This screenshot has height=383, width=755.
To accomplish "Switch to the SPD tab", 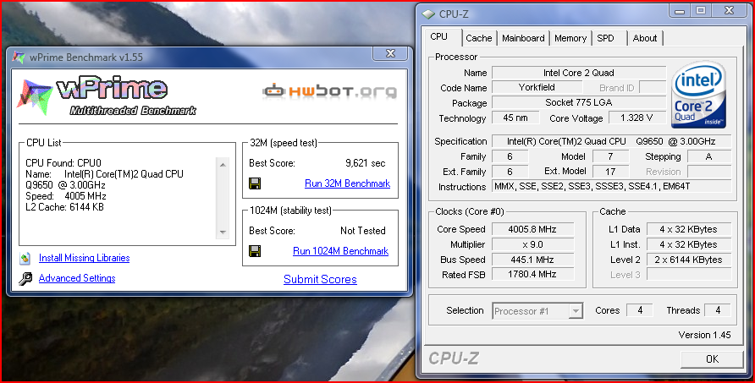I will pyautogui.click(x=609, y=38).
